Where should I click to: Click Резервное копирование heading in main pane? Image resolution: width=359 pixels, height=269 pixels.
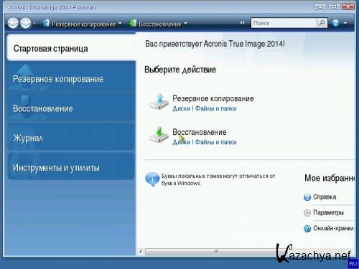[x=213, y=98]
